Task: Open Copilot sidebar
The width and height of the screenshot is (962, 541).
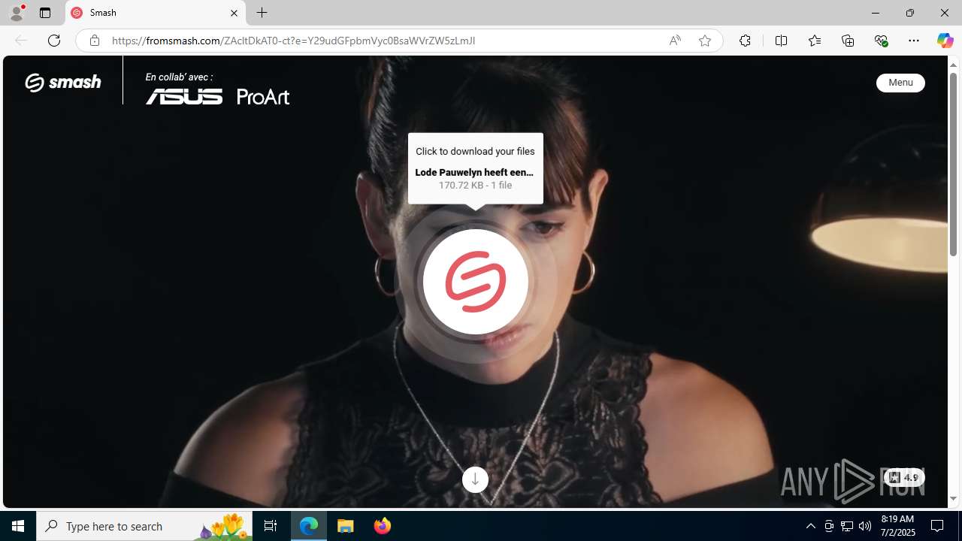Action: pos(945,41)
